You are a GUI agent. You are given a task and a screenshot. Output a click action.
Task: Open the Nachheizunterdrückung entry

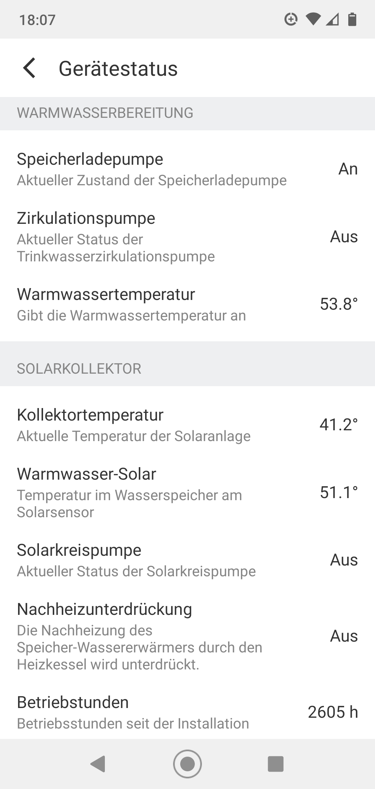pos(187,636)
